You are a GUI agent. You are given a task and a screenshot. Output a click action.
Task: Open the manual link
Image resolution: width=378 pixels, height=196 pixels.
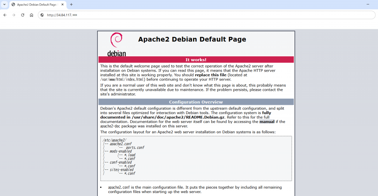[x=267, y=121]
